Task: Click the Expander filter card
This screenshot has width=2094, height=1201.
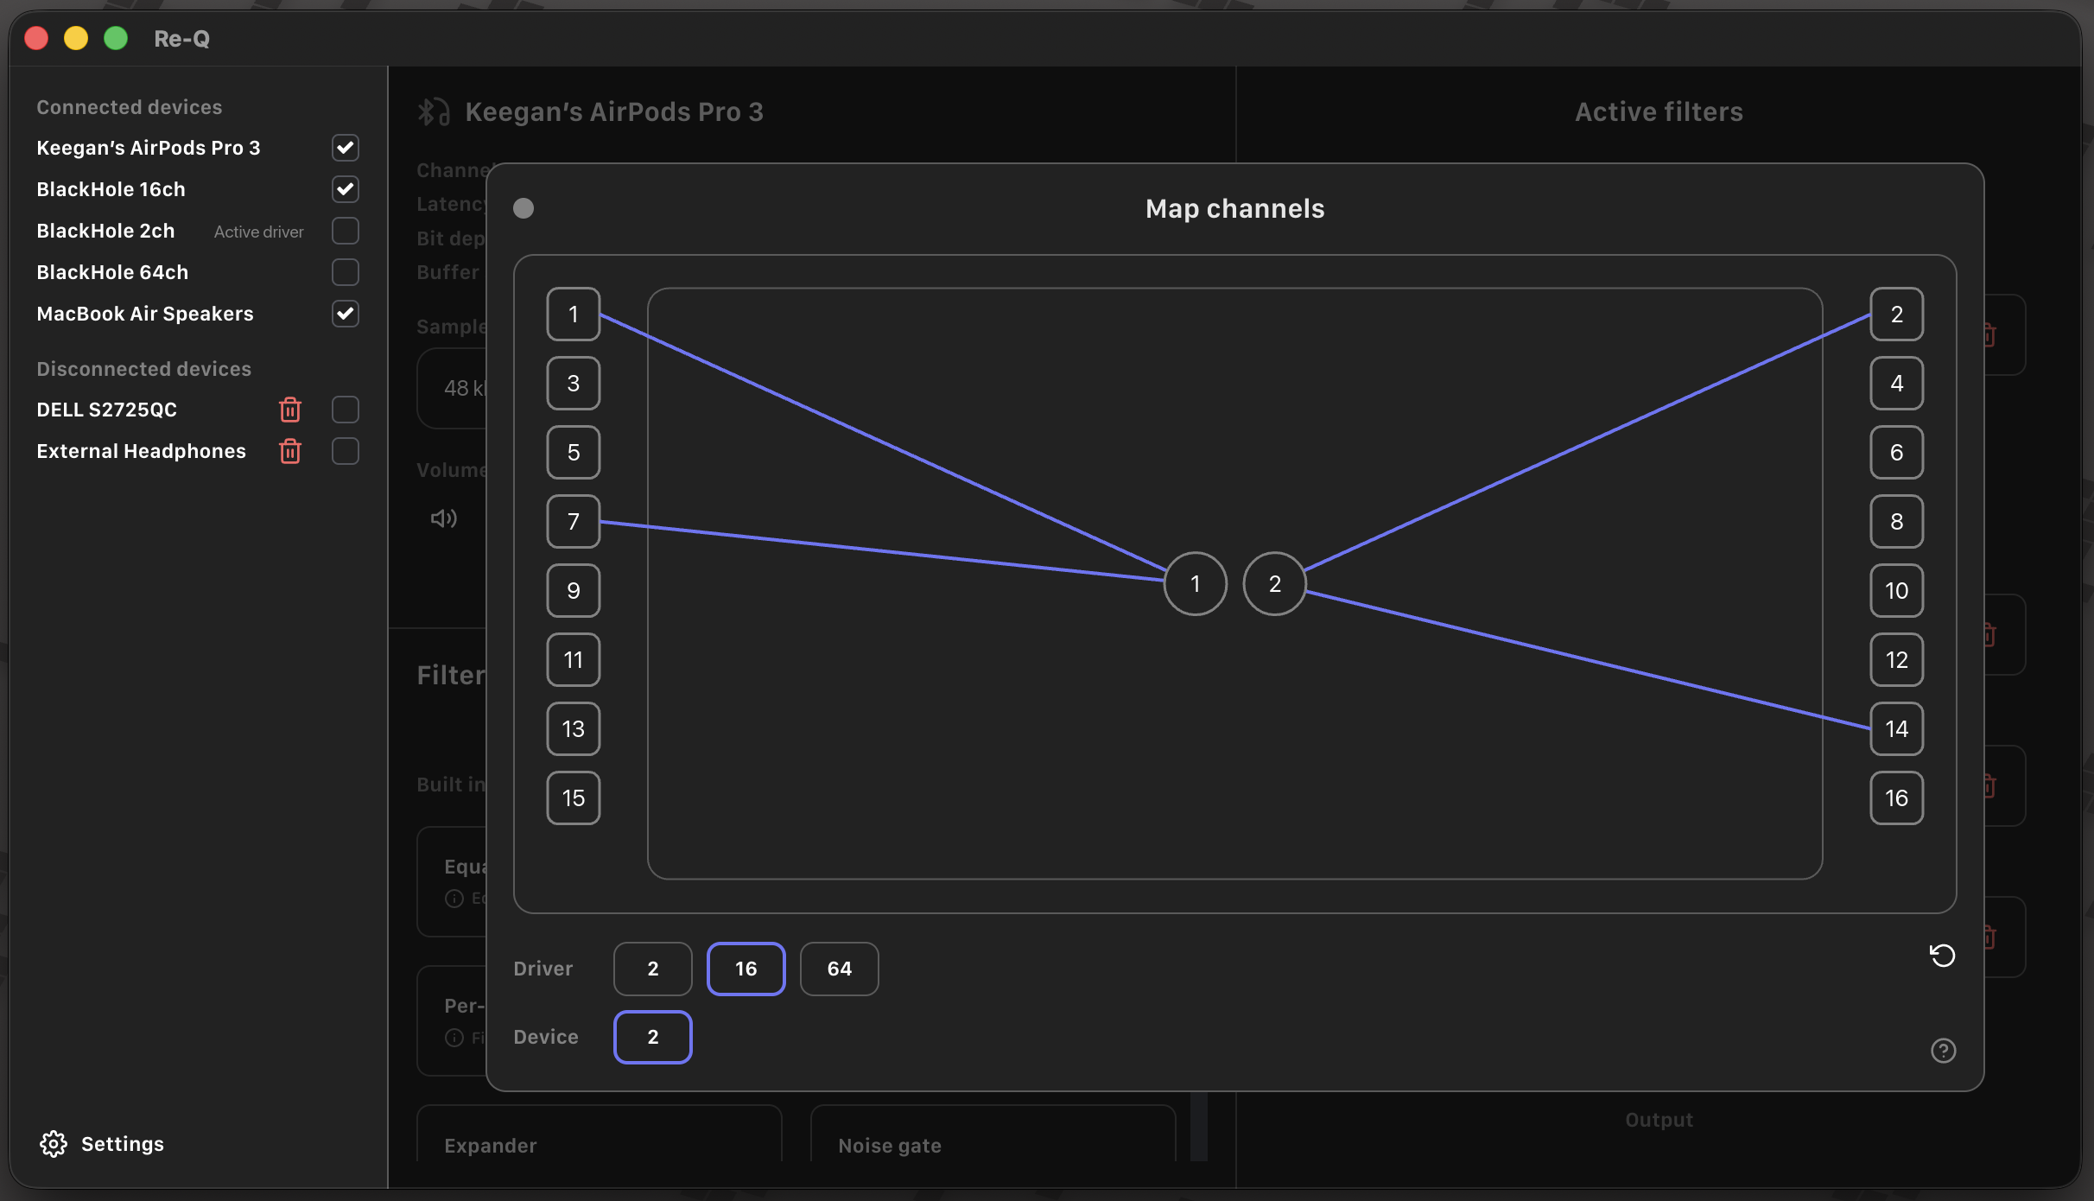Action: pyautogui.click(x=600, y=1134)
